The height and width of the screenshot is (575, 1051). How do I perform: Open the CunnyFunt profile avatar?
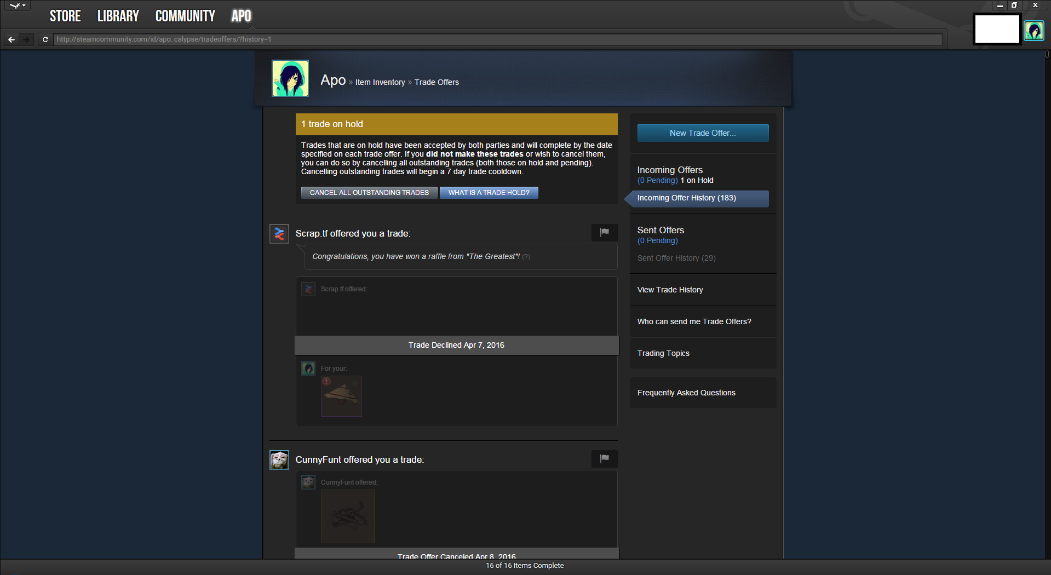(x=279, y=460)
